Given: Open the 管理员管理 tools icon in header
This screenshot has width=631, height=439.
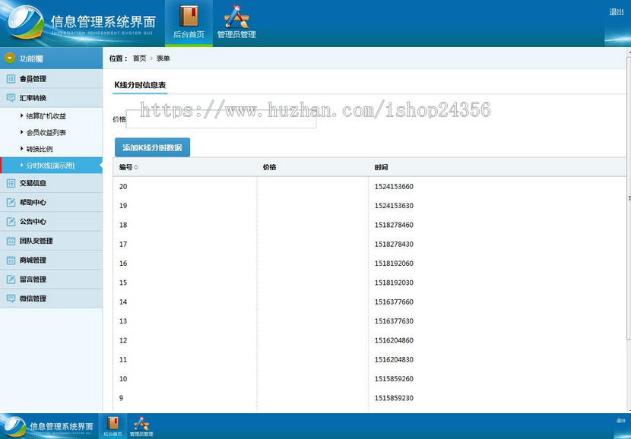Looking at the screenshot, I should click(x=236, y=17).
